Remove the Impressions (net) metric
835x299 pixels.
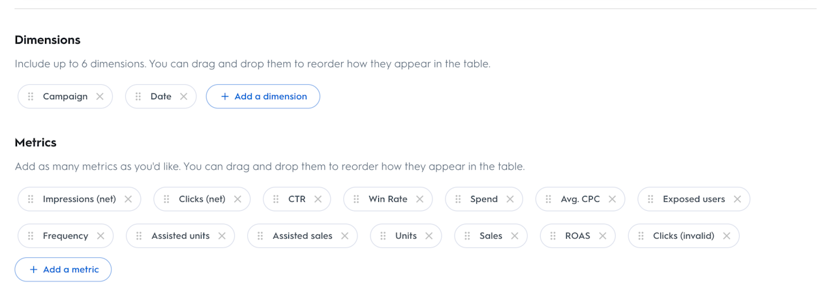tap(129, 199)
